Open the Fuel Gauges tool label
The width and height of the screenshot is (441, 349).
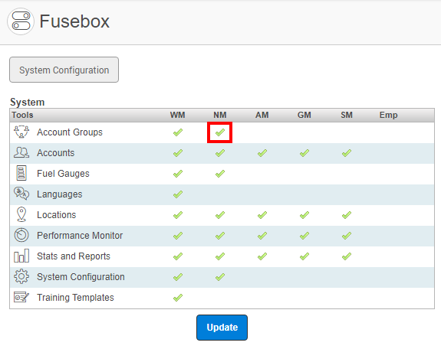coord(63,174)
